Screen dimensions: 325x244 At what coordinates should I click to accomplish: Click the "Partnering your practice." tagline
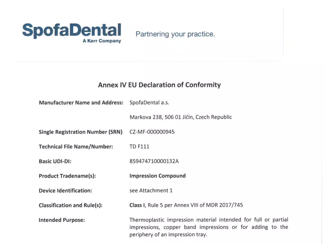[x=175, y=34]
